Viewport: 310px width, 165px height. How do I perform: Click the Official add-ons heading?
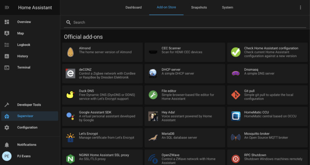coord(83,37)
